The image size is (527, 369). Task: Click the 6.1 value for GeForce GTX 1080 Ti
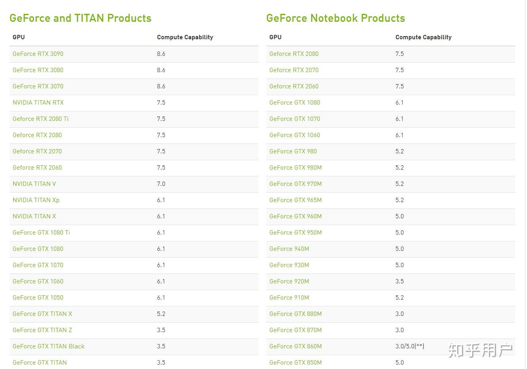[x=161, y=233]
